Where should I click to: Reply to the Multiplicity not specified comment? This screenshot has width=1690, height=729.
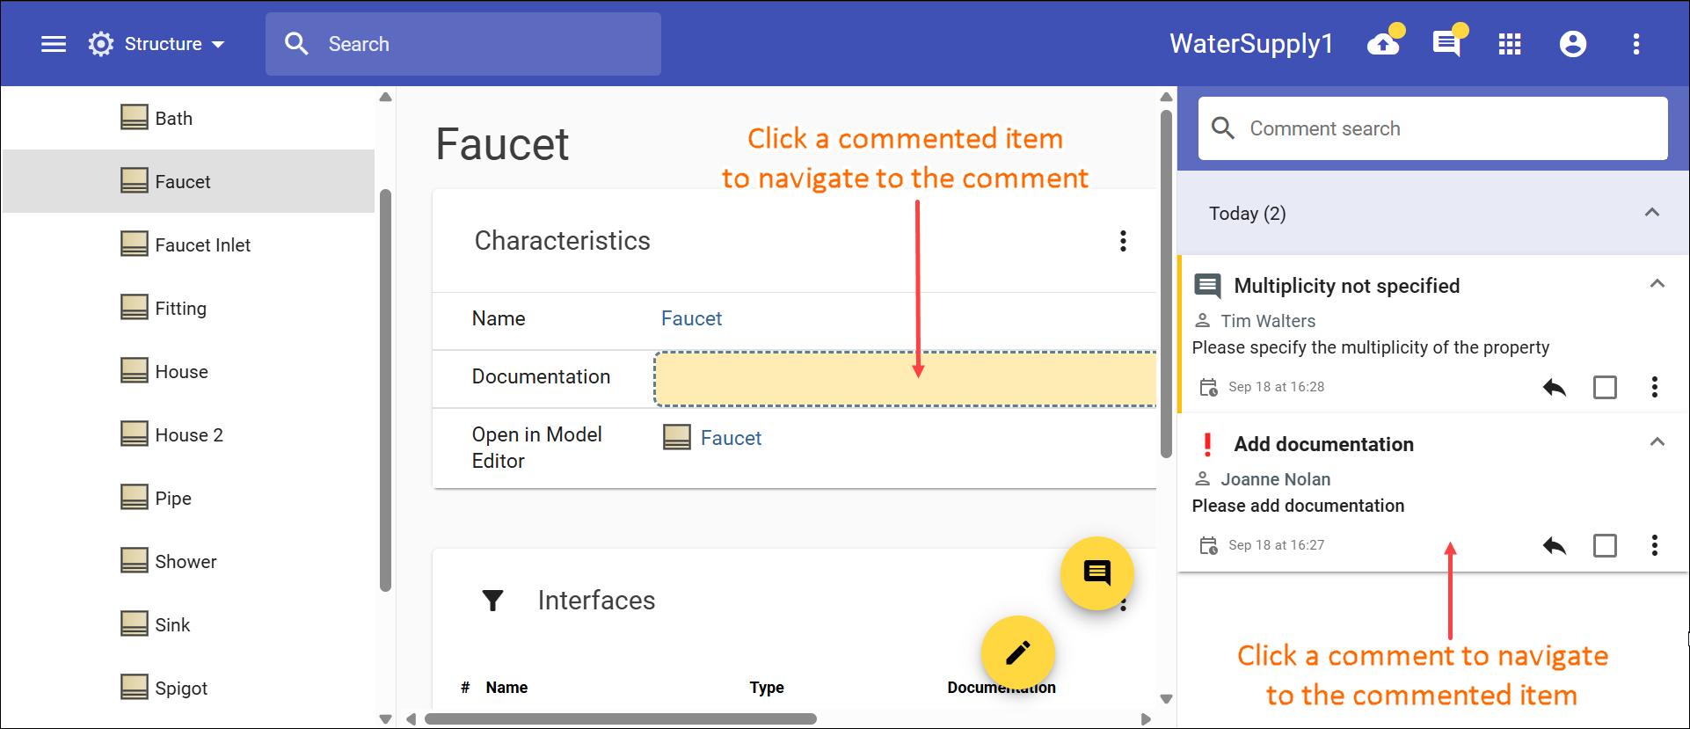(1555, 387)
